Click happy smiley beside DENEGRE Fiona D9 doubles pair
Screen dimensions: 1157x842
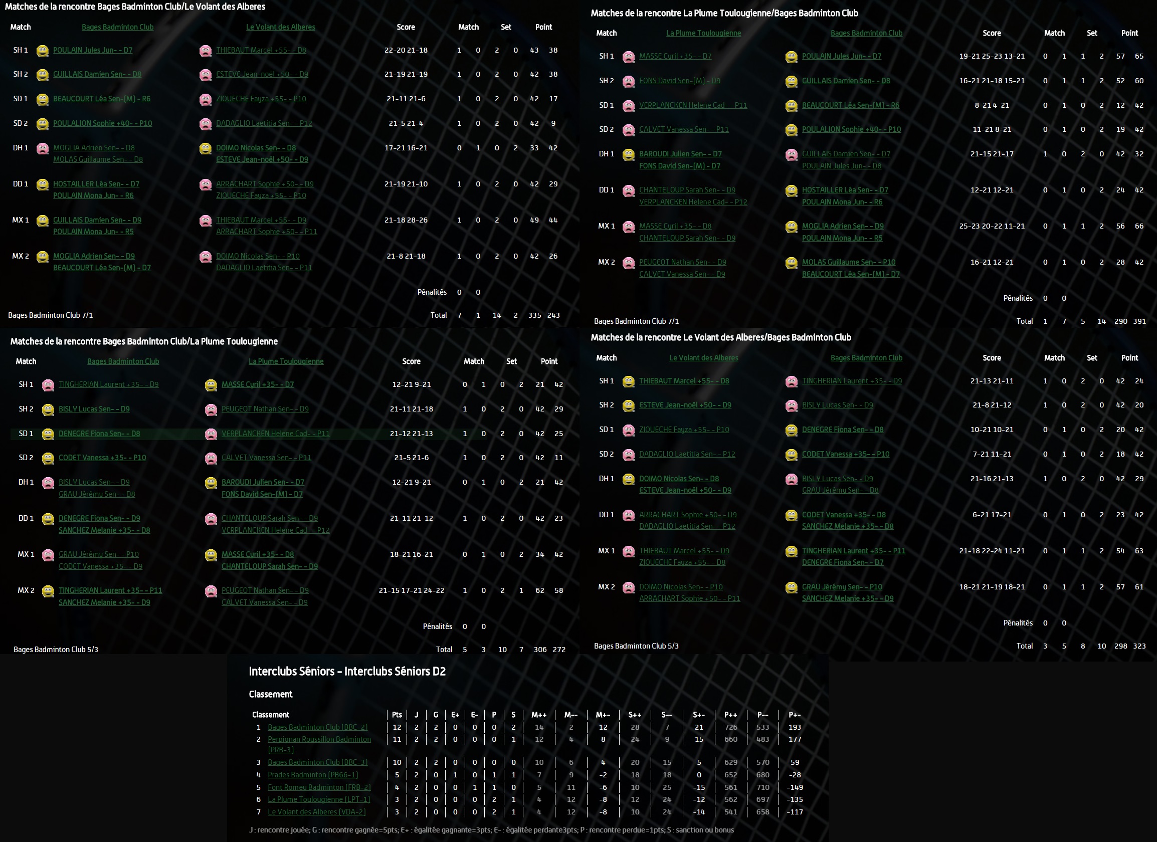pyautogui.click(x=48, y=519)
